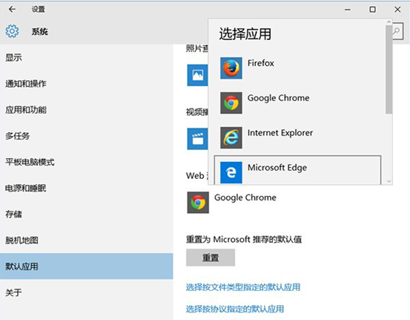
Task: Open the 关于 section
Action: pyautogui.click(x=86, y=293)
